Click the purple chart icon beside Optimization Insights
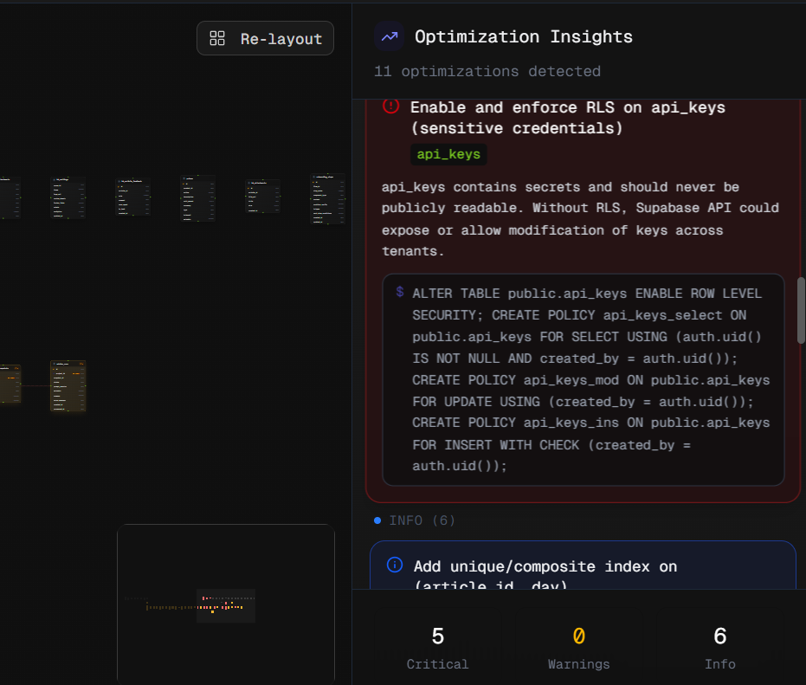 tap(388, 36)
